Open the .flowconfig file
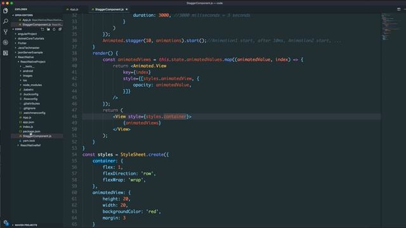406x228 pixels. pos(30,99)
